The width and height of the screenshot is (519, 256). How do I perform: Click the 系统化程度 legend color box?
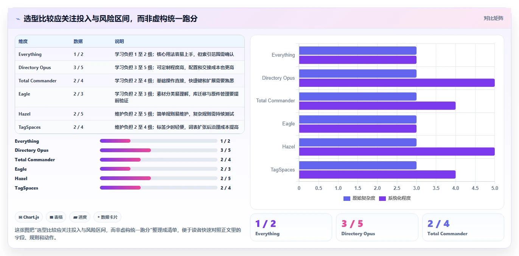click(x=382, y=199)
